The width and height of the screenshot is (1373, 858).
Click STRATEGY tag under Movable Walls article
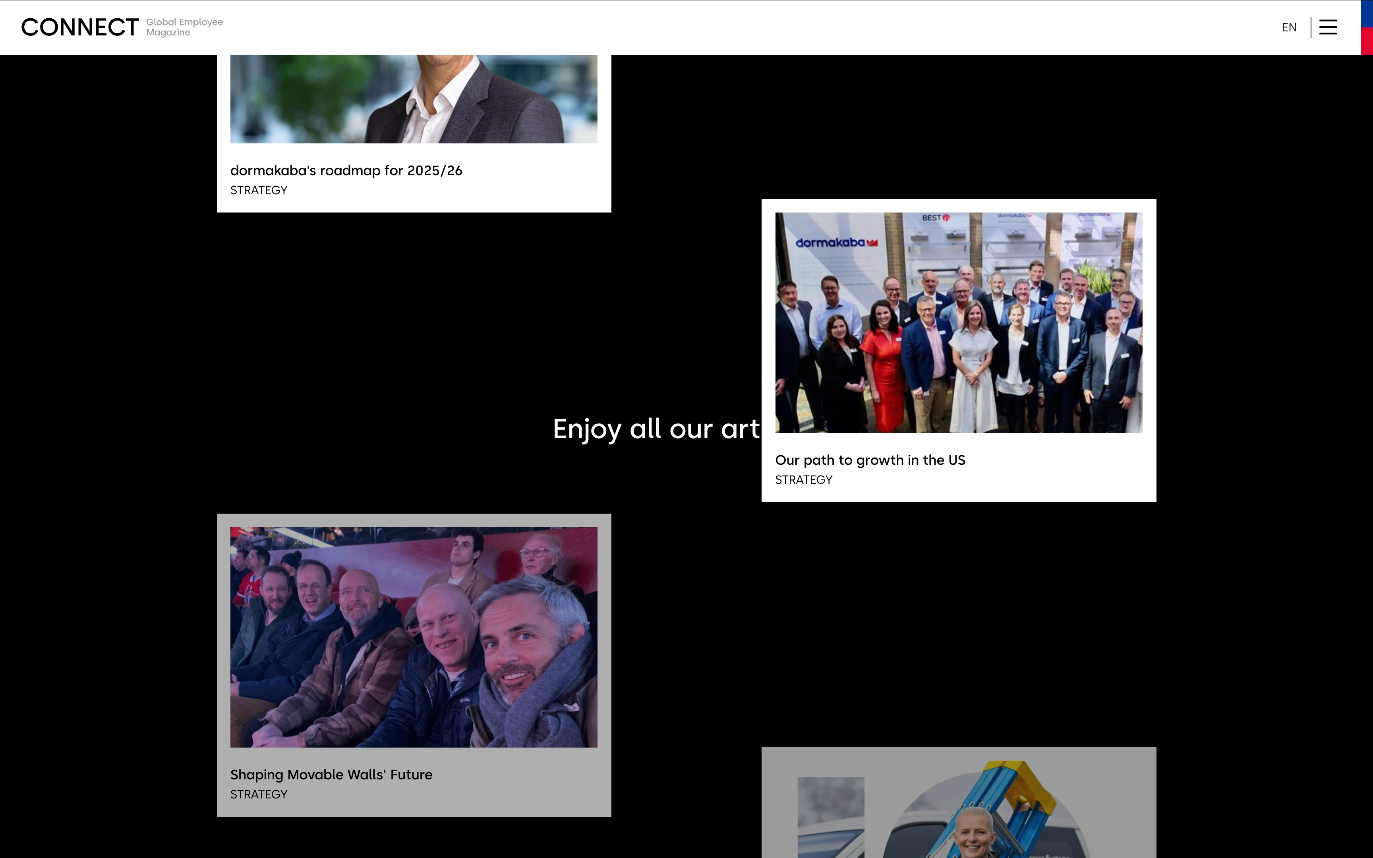tap(259, 794)
